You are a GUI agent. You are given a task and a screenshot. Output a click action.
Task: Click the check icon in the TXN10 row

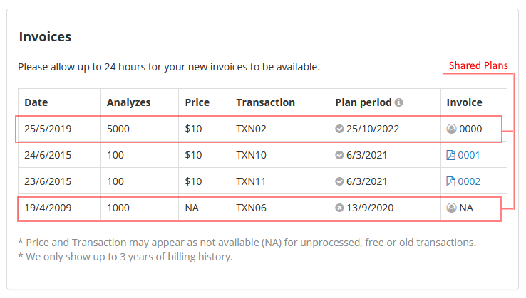pyautogui.click(x=339, y=155)
